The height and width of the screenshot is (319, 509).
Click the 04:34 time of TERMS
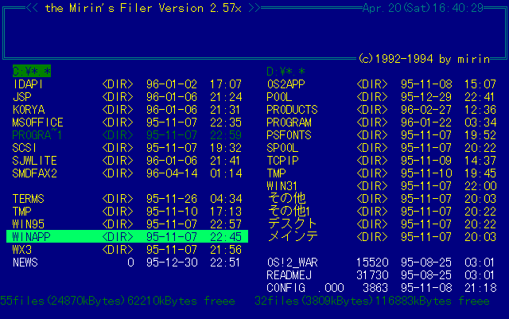(226, 199)
